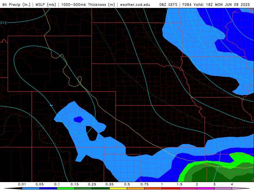Click the '0.15' scale value
This screenshot has height=190, width=254.
pyautogui.click(x=75, y=184)
